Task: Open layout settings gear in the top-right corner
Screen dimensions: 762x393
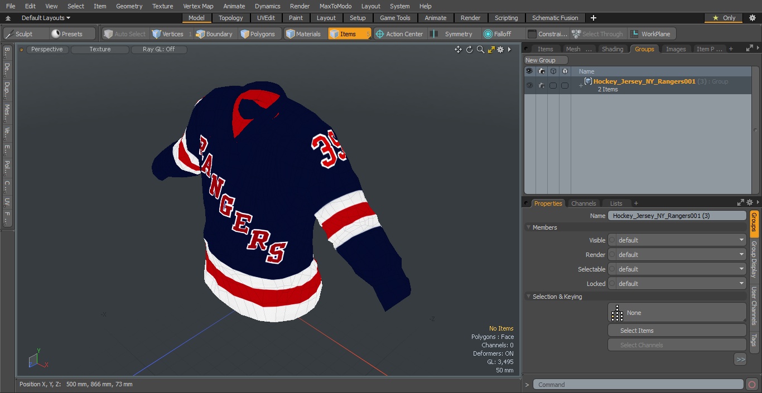Action: pos(753,18)
